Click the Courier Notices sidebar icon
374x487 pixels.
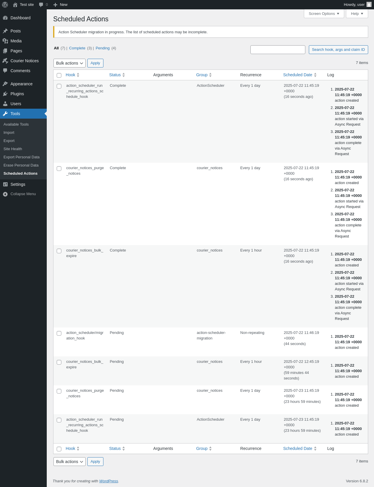tap(5, 61)
